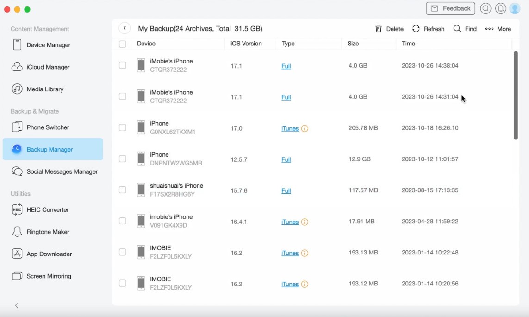Click the Refresh icon in toolbar

(416, 29)
